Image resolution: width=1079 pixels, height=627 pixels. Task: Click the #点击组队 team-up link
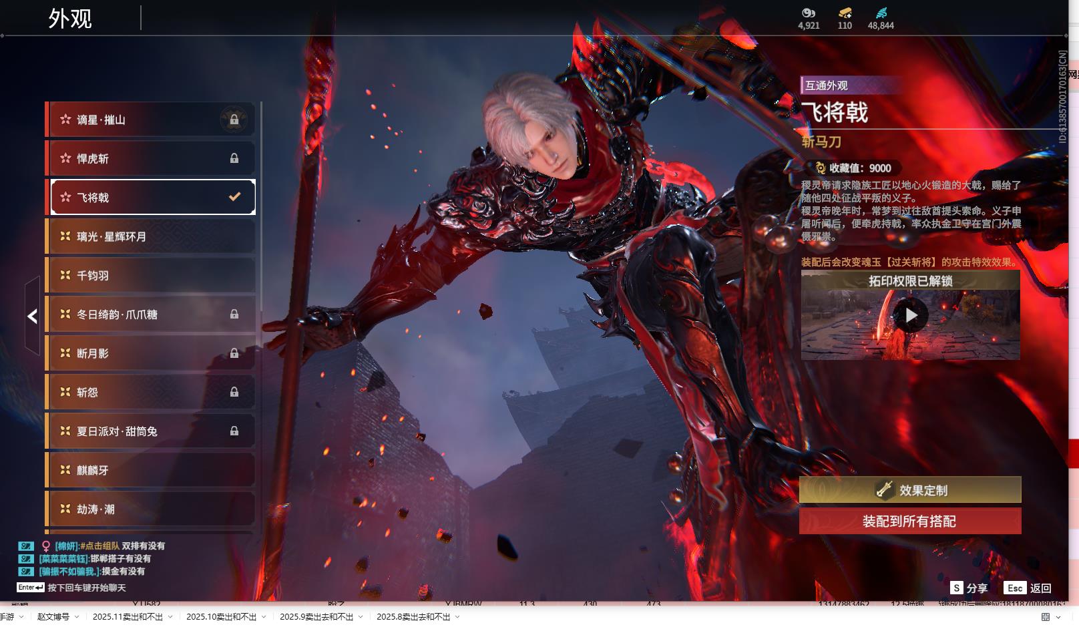point(99,546)
